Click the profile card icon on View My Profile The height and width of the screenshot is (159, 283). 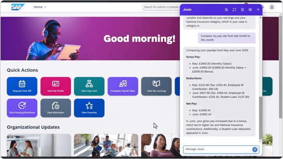coord(56,84)
